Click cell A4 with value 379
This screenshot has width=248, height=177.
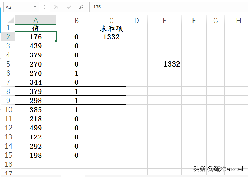(35, 55)
